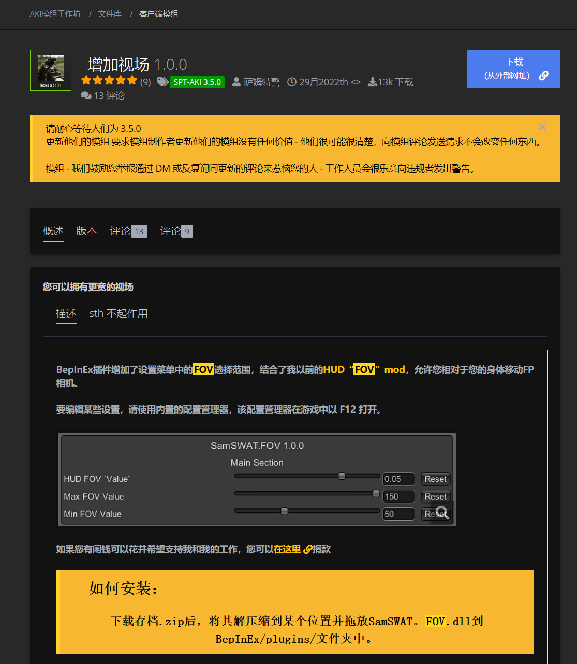Click the five-star rating icons

109,81
